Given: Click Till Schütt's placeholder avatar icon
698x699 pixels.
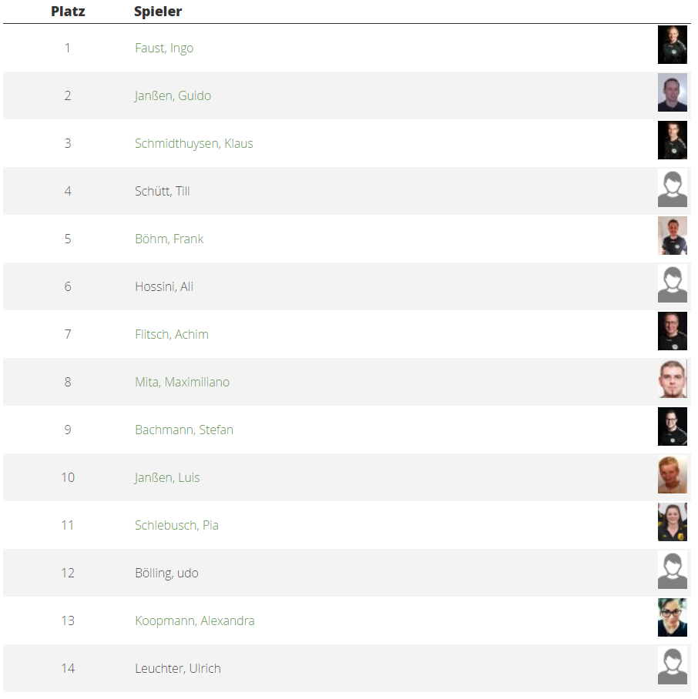Looking at the screenshot, I should (x=672, y=188).
